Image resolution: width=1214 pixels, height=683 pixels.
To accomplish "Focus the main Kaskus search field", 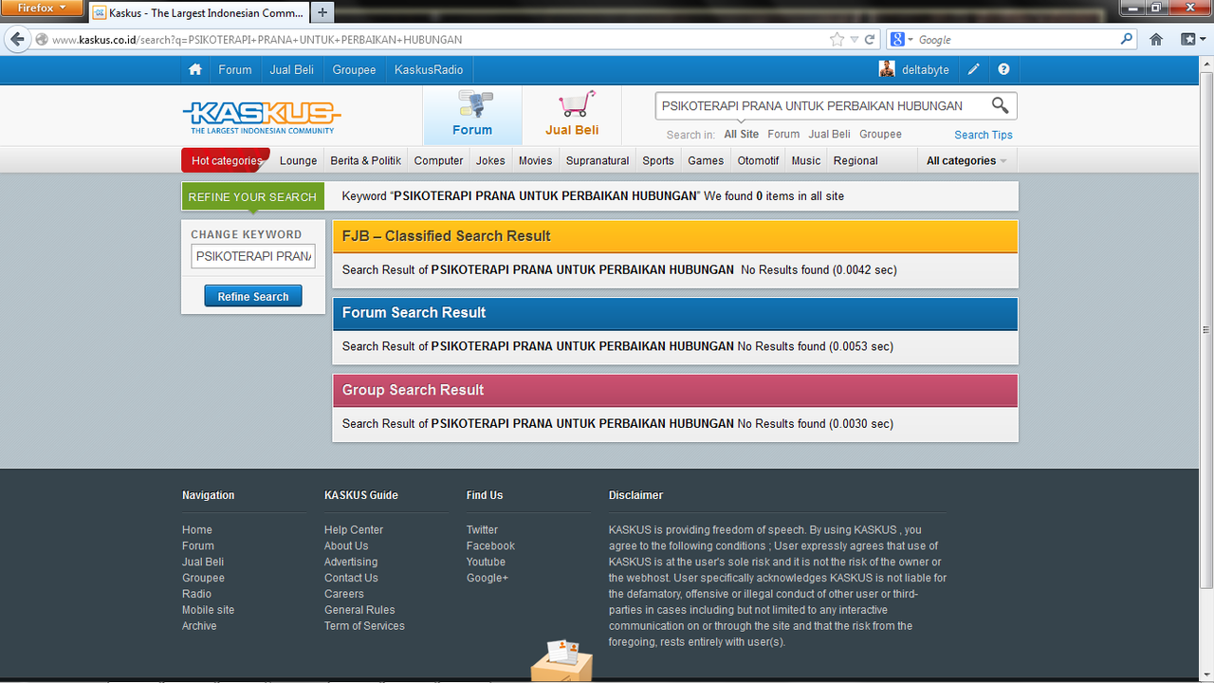I will click(x=821, y=105).
